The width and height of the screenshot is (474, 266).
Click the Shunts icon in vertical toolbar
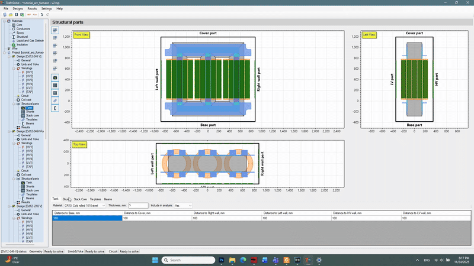pyautogui.click(x=56, y=85)
